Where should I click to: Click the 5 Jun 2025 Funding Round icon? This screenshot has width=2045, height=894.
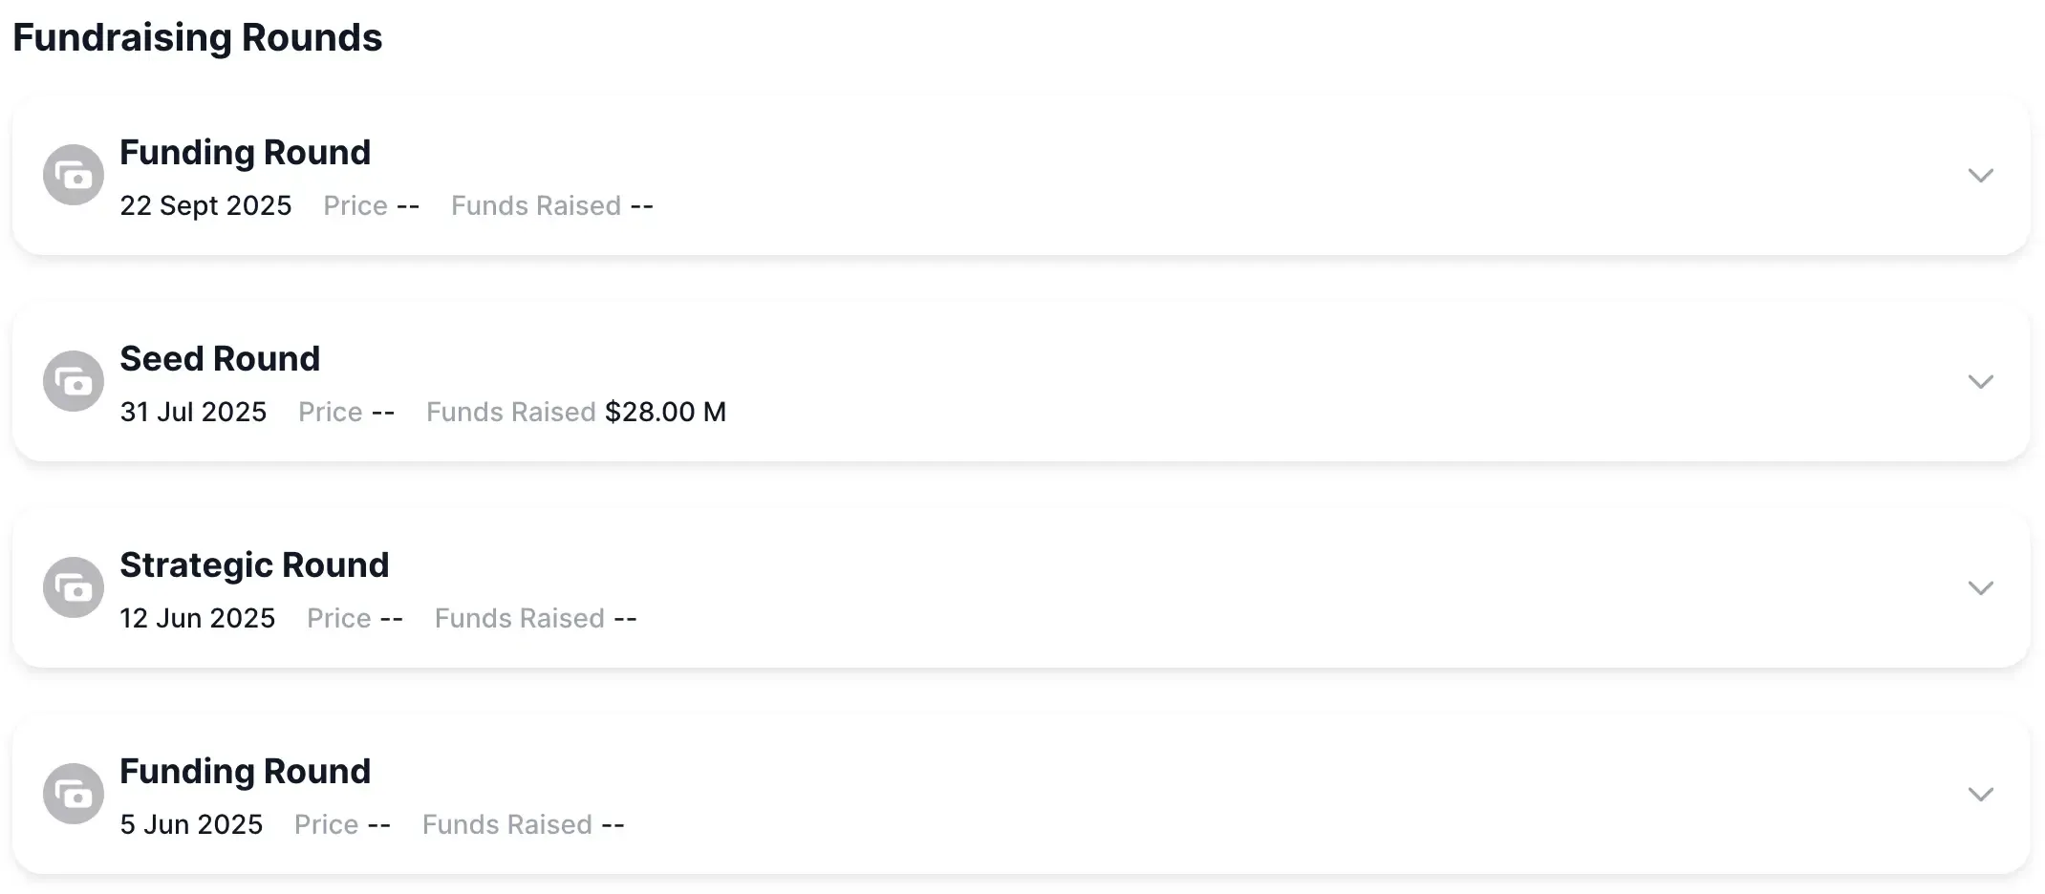pos(74,794)
